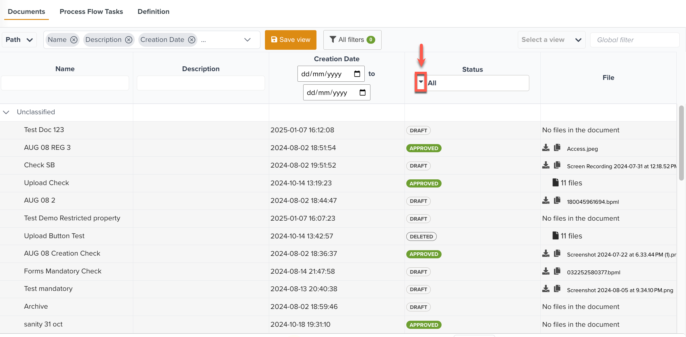Collapse the Unclassified group
This screenshot has width=686, height=337.
click(6, 112)
